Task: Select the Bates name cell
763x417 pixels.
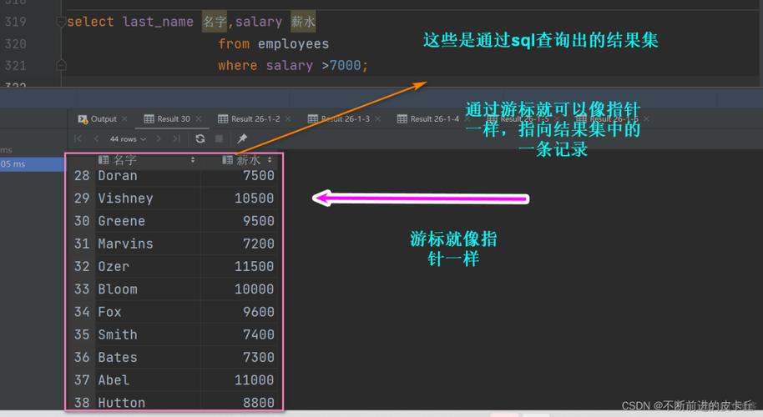Action: (x=148, y=358)
